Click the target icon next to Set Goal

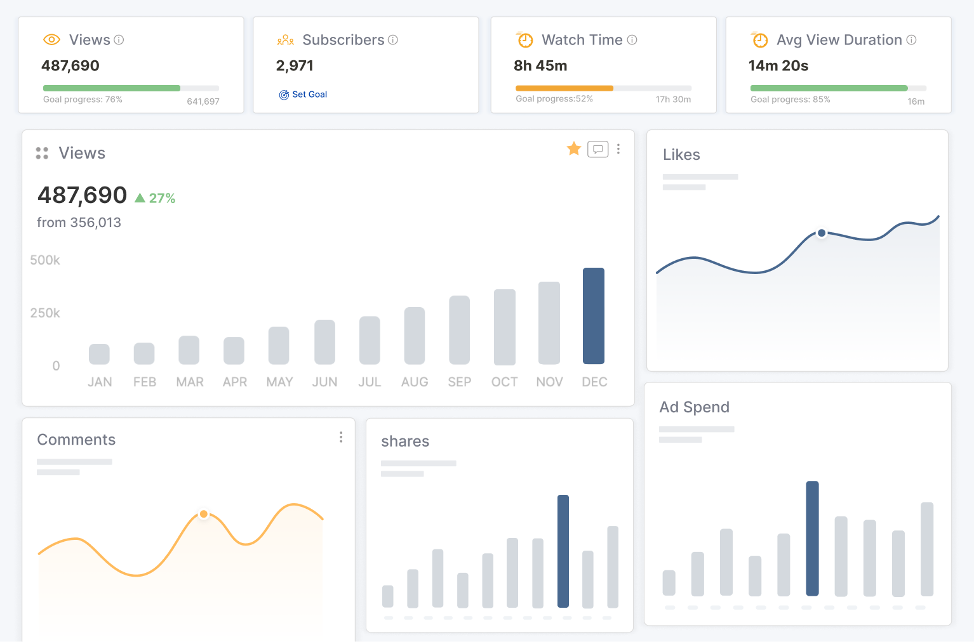[x=284, y=95]
